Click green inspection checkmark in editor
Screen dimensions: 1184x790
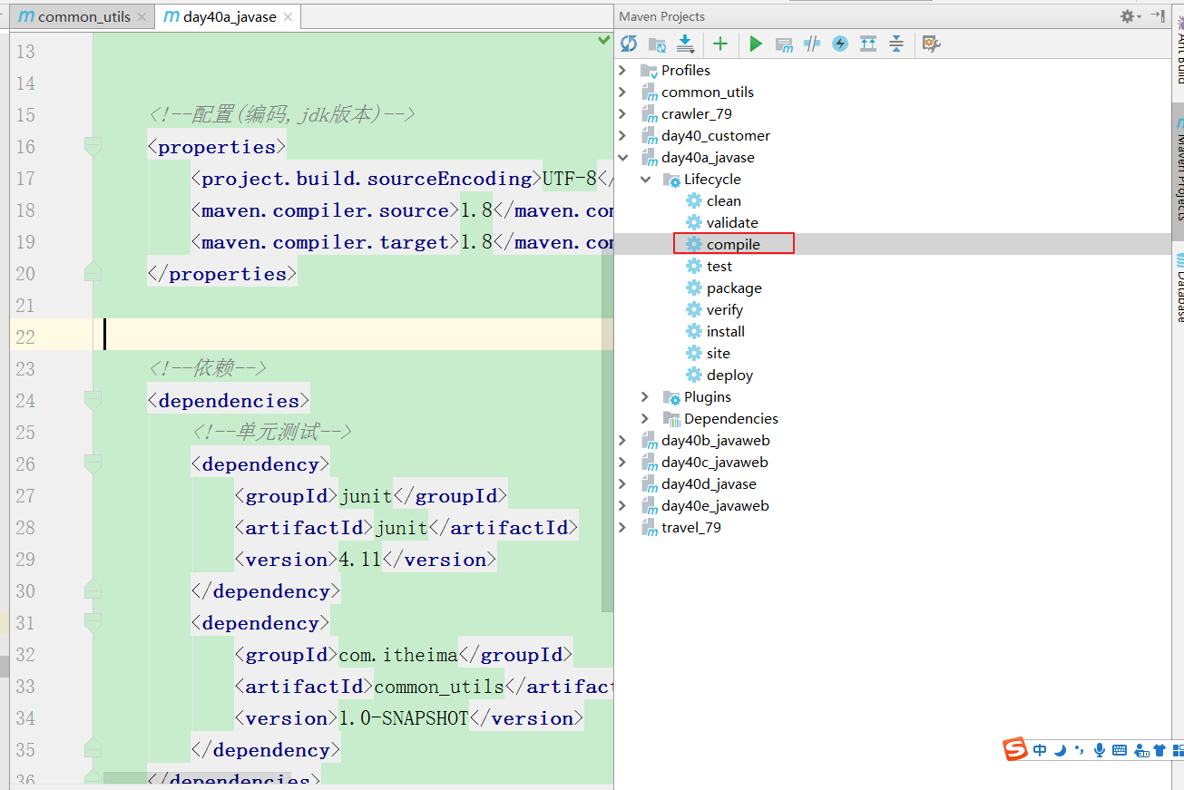(604, 40)
